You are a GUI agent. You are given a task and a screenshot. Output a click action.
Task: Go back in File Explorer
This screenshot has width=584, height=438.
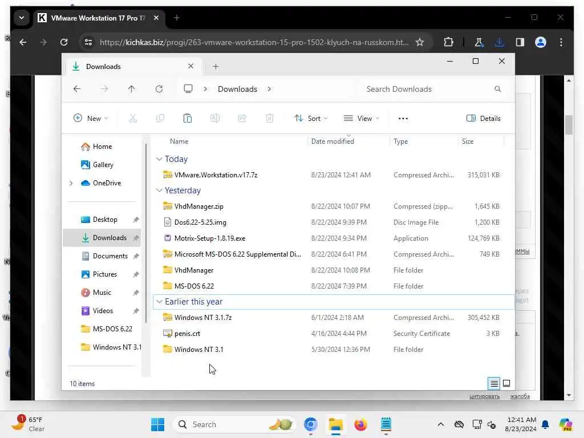point(77,89)
